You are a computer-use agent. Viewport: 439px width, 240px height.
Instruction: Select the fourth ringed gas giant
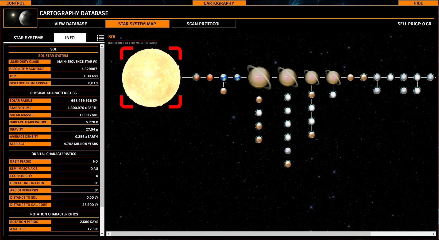tap(333, 77)
